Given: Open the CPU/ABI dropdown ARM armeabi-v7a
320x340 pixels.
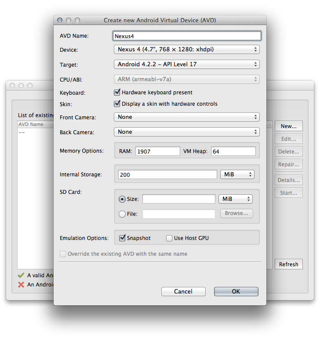Looking at the screenshot, I should [x=187, y=79].
